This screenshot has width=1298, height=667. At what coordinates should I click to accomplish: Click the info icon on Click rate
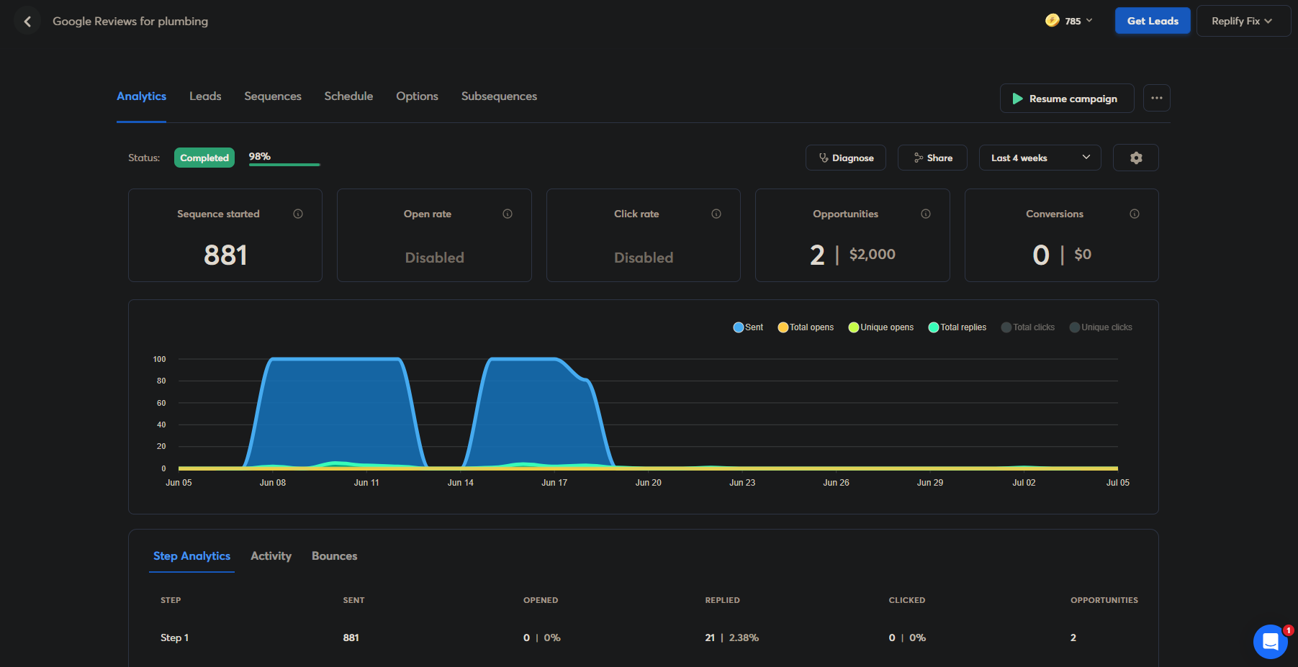[716, 214]
